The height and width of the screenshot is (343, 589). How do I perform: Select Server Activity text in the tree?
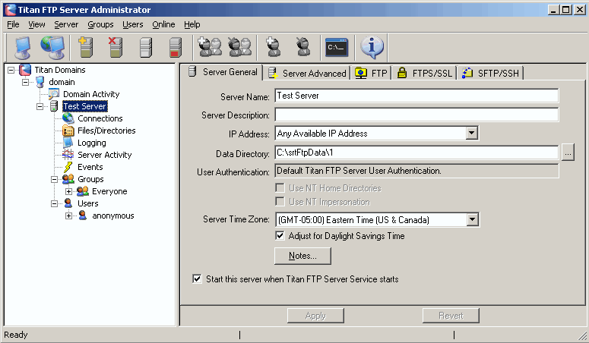point(104,155)
